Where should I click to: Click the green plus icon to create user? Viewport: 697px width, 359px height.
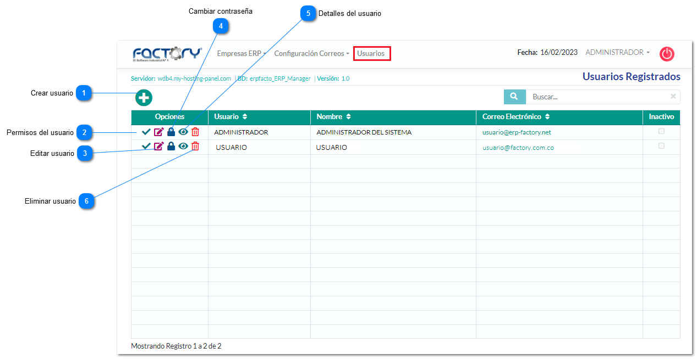[144, 98]
